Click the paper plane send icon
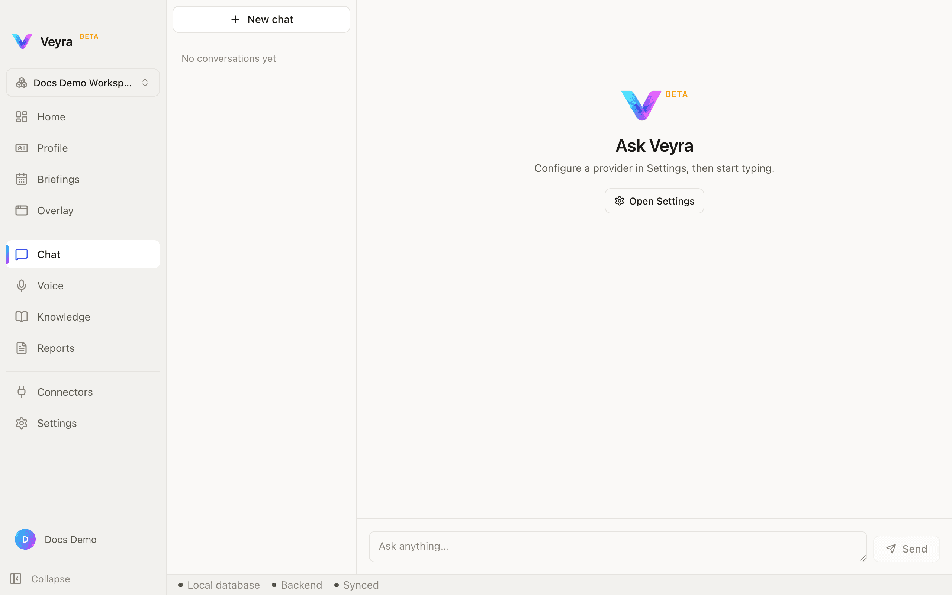Viewport: 952px width, 595px height. (891, 549)
